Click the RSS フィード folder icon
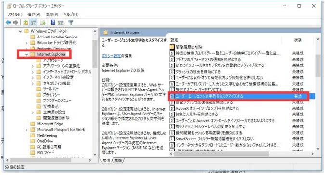Viewport: 325px width, 175px height. [x=32, y=153]
